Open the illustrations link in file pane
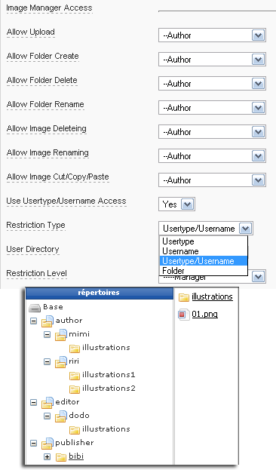276x470 pixels. pos(212,296)
